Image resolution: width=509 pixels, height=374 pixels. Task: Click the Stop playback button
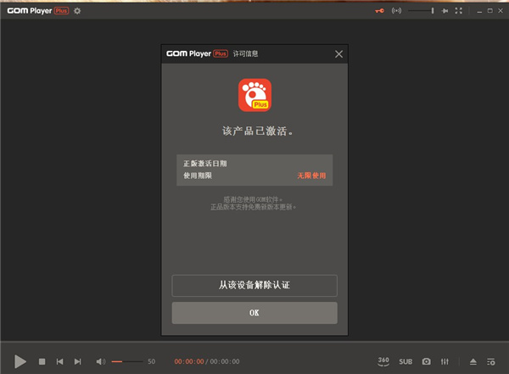pos(42,361)
